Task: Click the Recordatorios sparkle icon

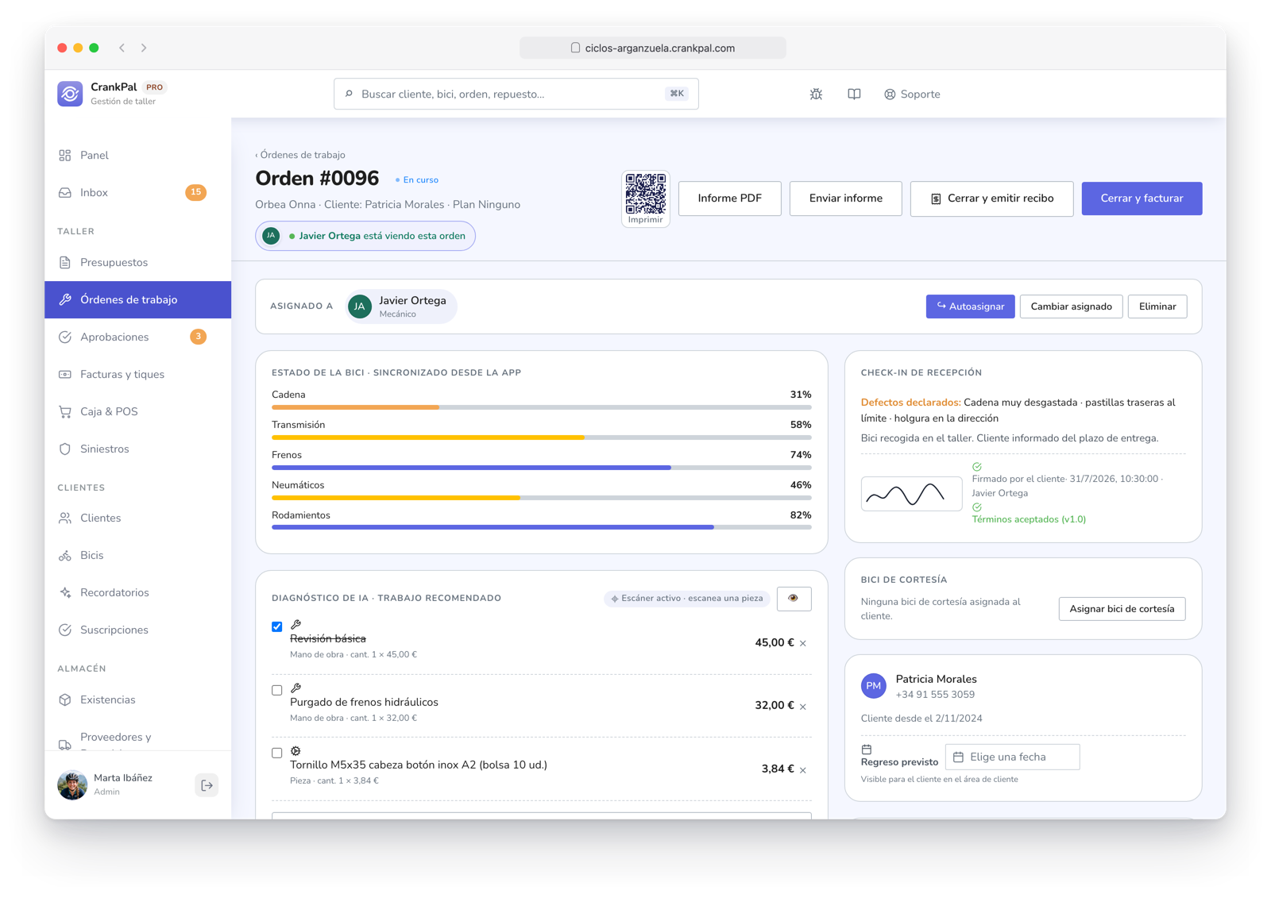Action: coord(65,593)
